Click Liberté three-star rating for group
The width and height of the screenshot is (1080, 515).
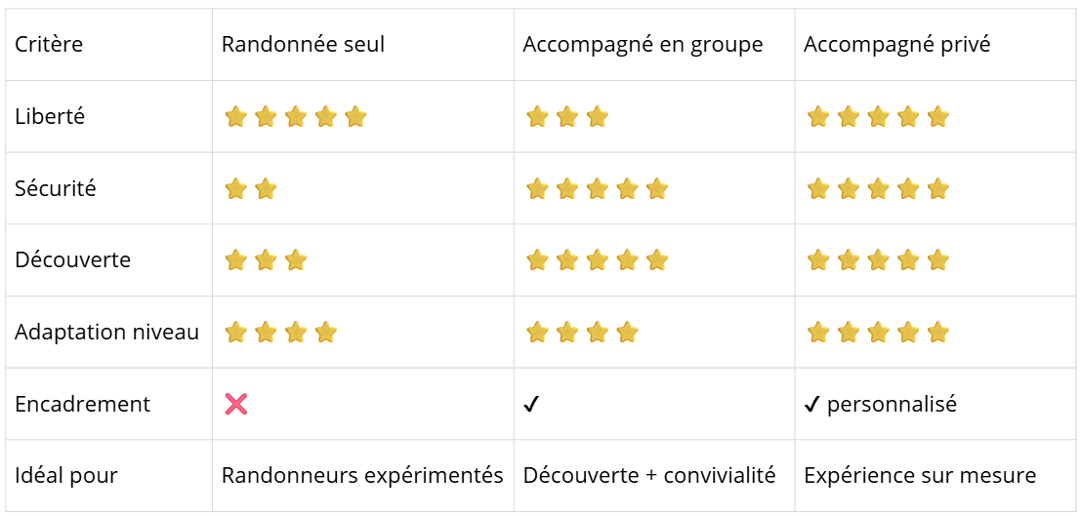[x=567, y=117]
